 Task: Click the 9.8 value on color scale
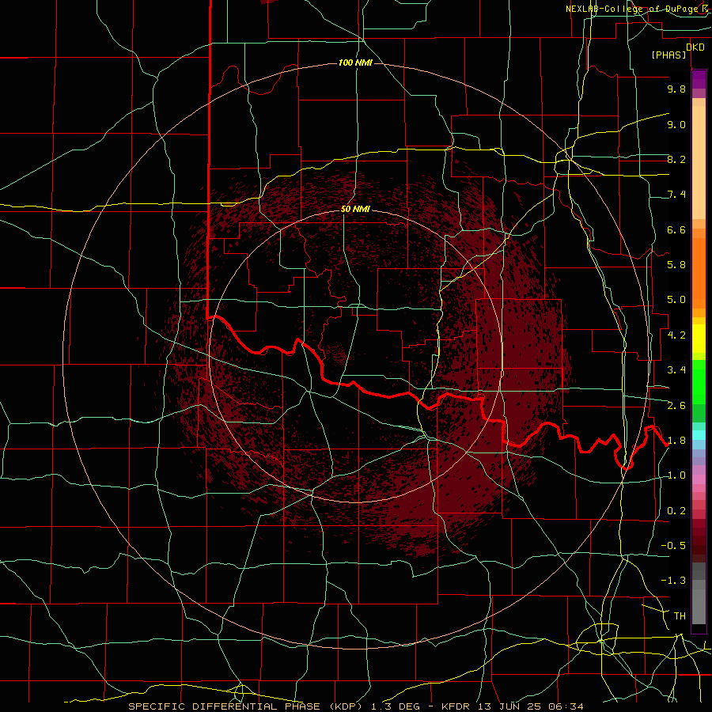676,89
